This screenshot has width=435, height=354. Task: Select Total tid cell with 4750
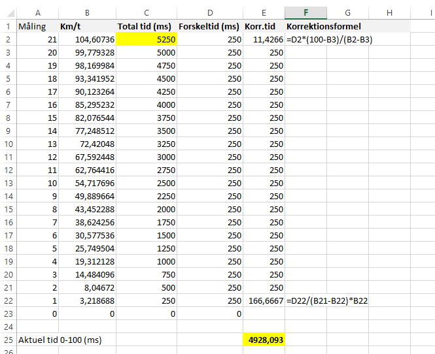147,66
